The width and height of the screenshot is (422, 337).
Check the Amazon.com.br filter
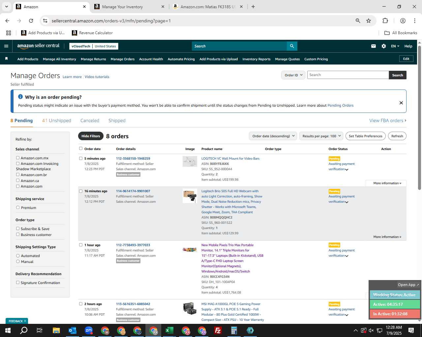18,175
